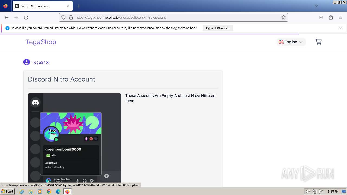Click the system clock showing 9:15 PM
347x195 pixels.
333,191
